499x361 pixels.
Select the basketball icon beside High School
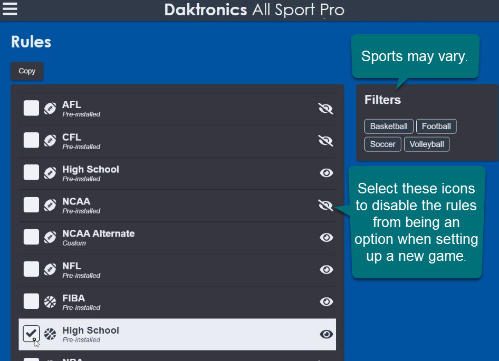(50, 334)
